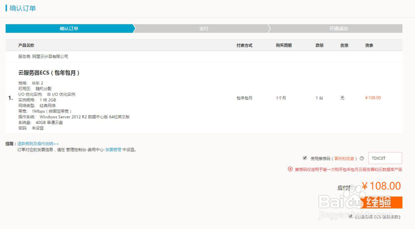The image size is (415, 229).
Task: Click the 优惠 column header
Action: [344, 45]
